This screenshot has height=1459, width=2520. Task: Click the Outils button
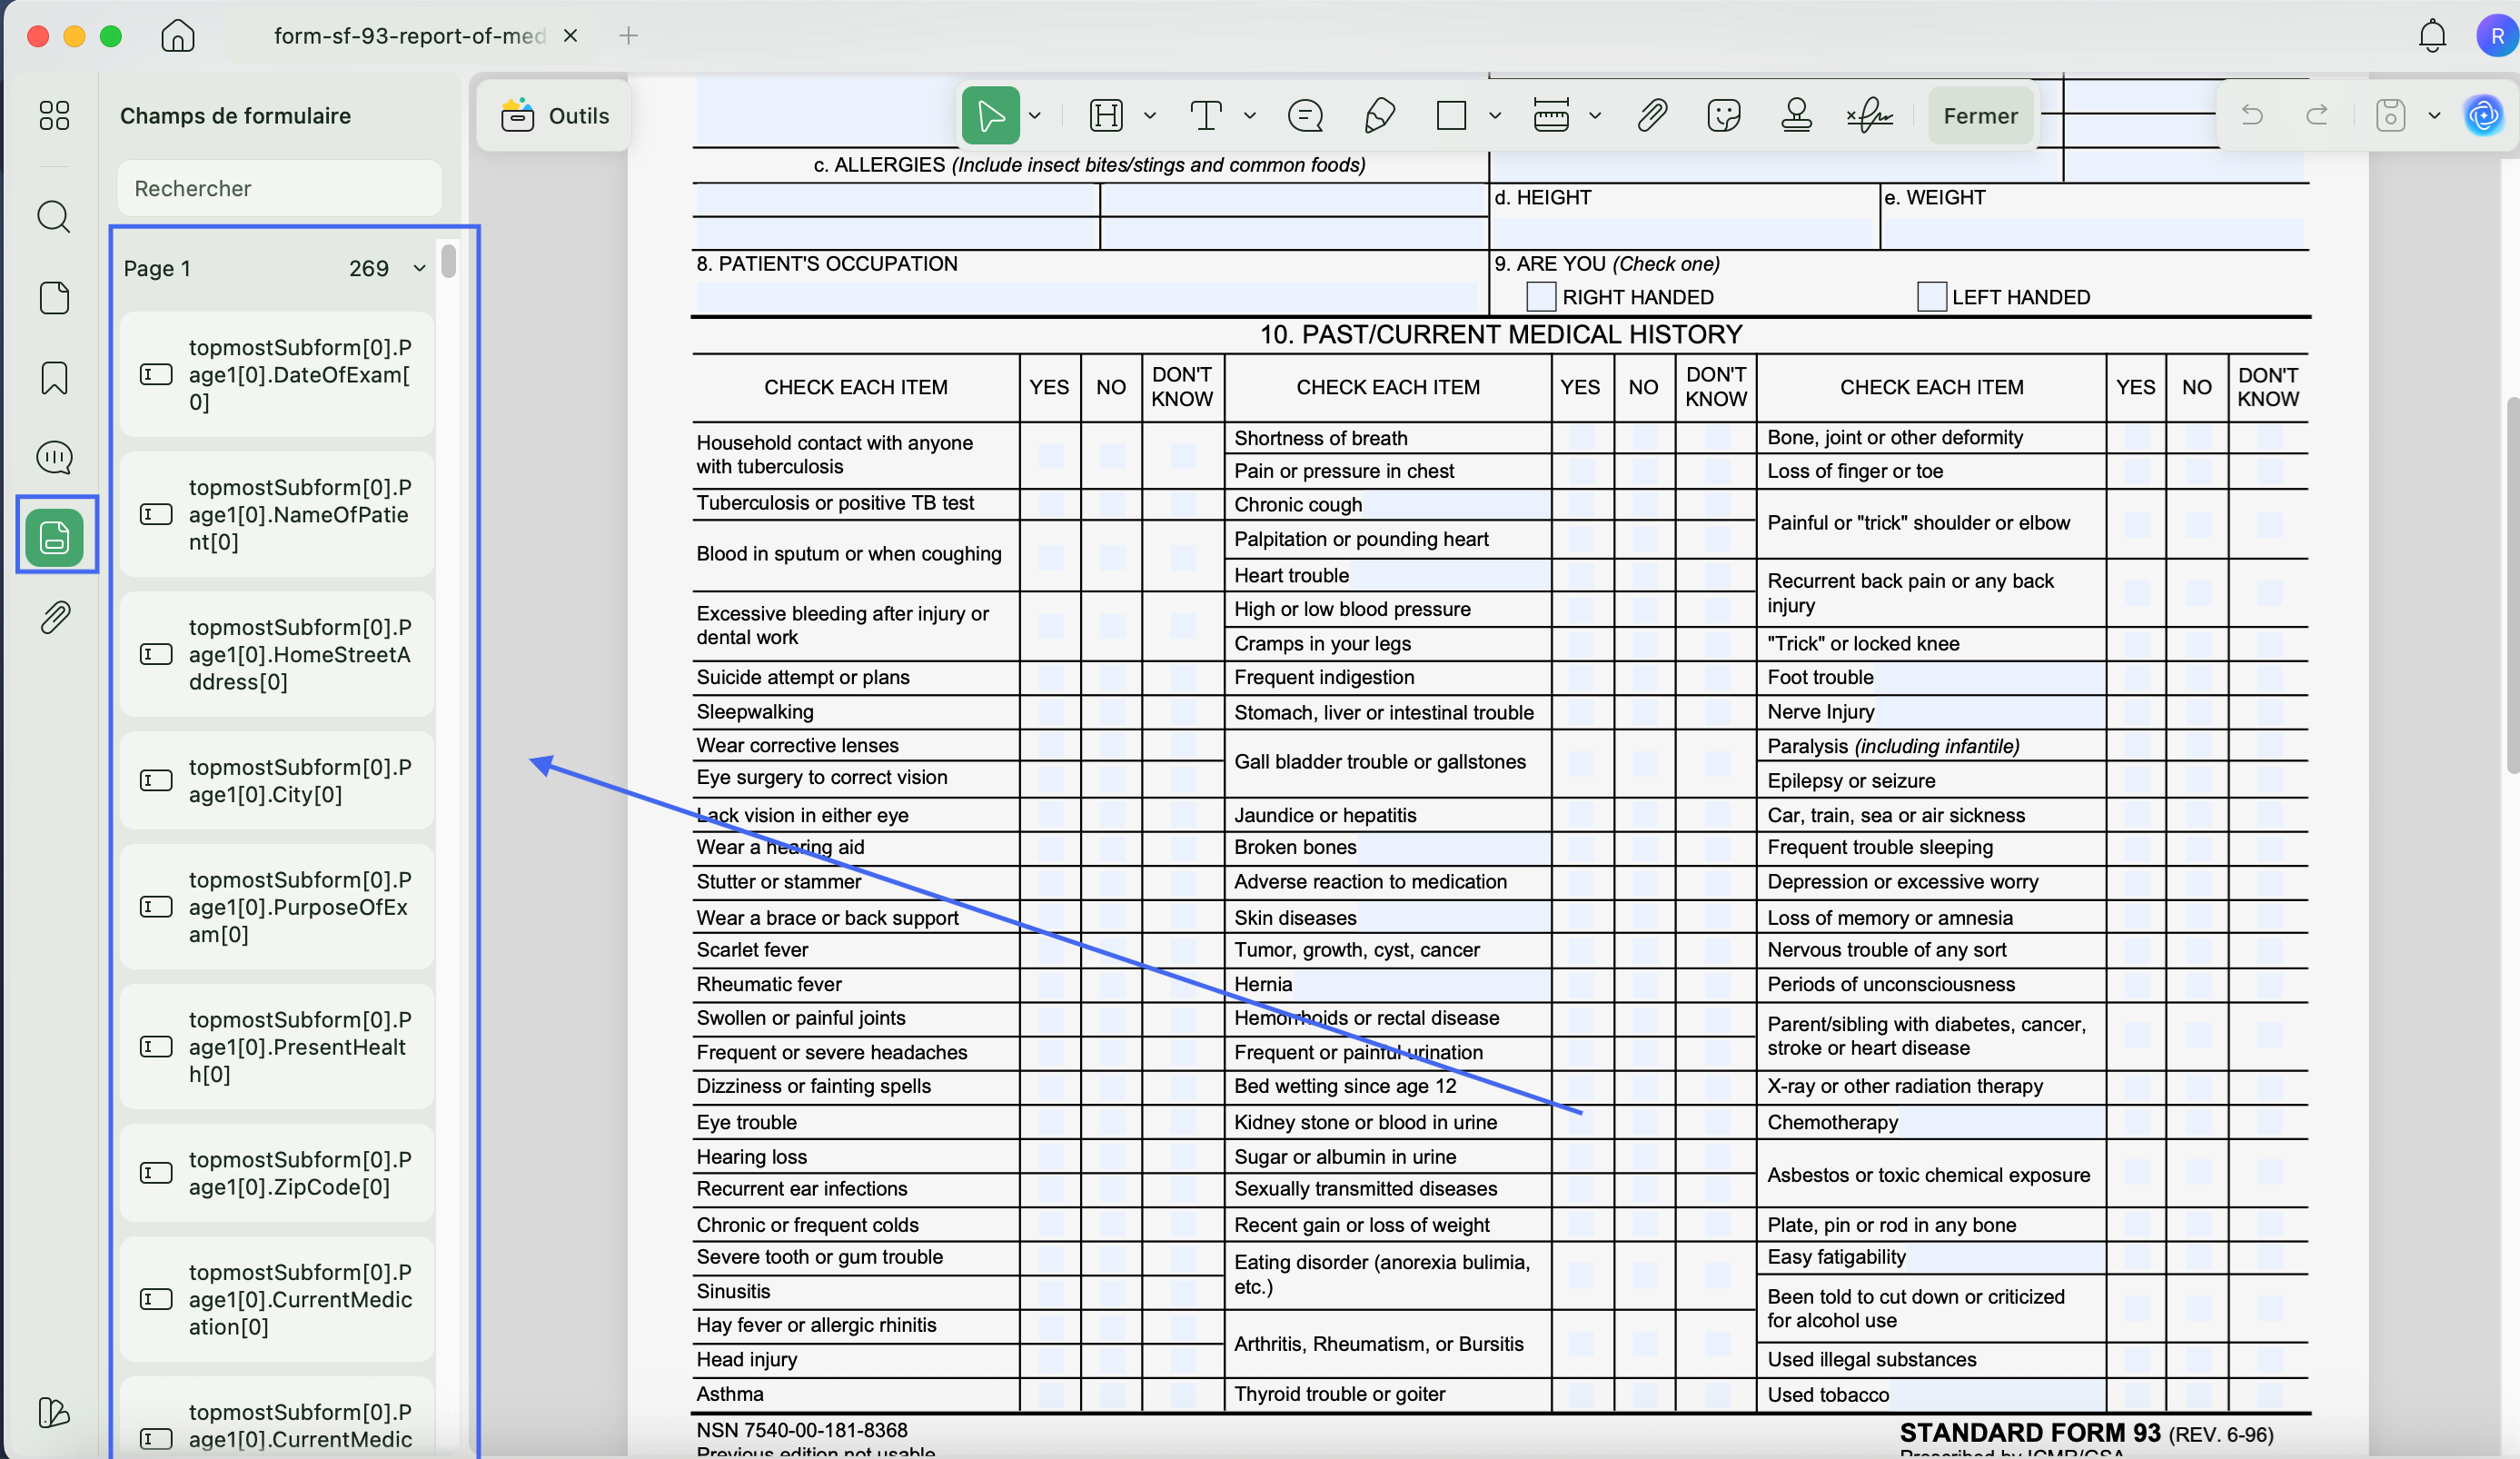[x=555, y=115]
